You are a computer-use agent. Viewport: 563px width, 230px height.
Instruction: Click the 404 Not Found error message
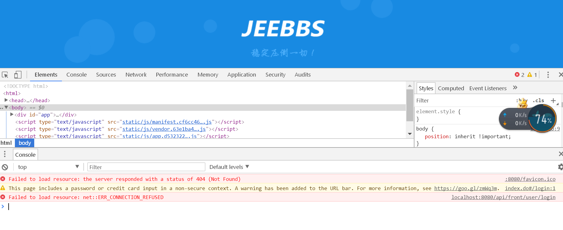tap(124, 179)
